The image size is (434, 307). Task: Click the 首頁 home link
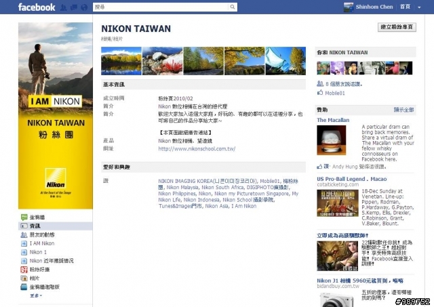pyautogui.click(x=405, y=7)
